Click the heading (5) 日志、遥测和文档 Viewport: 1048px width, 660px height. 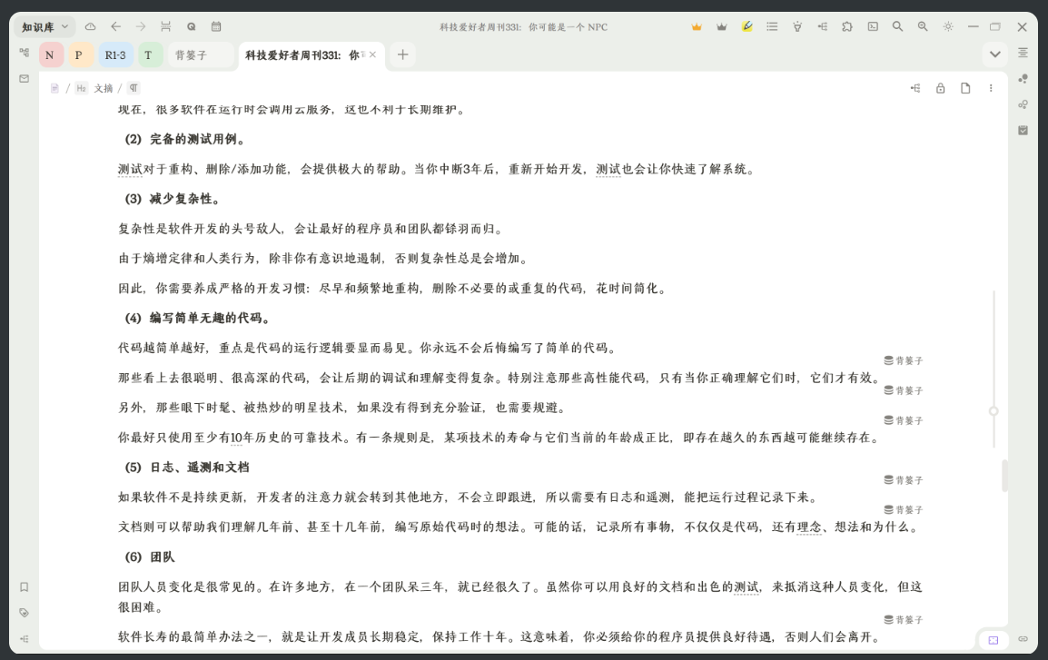pos(186,468)
